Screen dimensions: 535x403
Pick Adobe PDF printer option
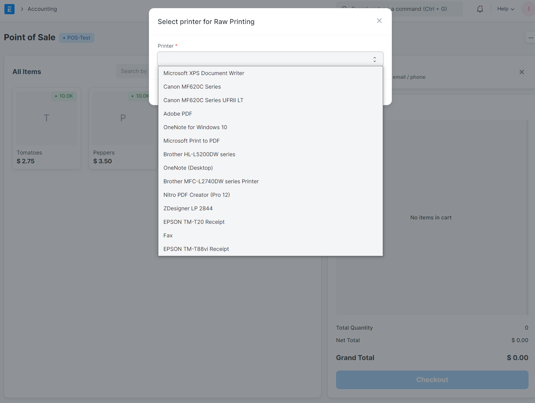click(x=270, y=114)
